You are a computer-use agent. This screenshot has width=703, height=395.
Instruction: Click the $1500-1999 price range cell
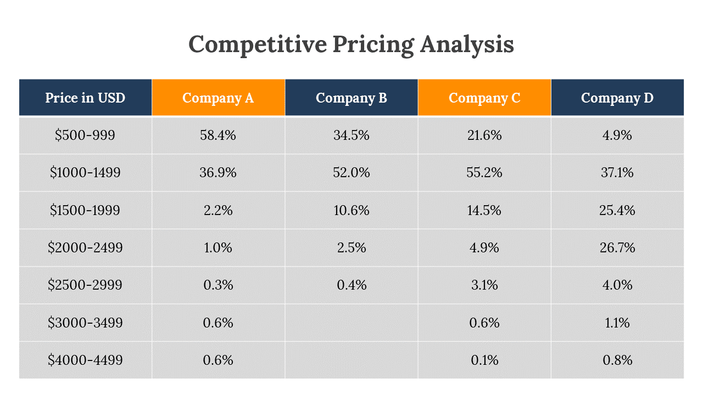(85, 210)
